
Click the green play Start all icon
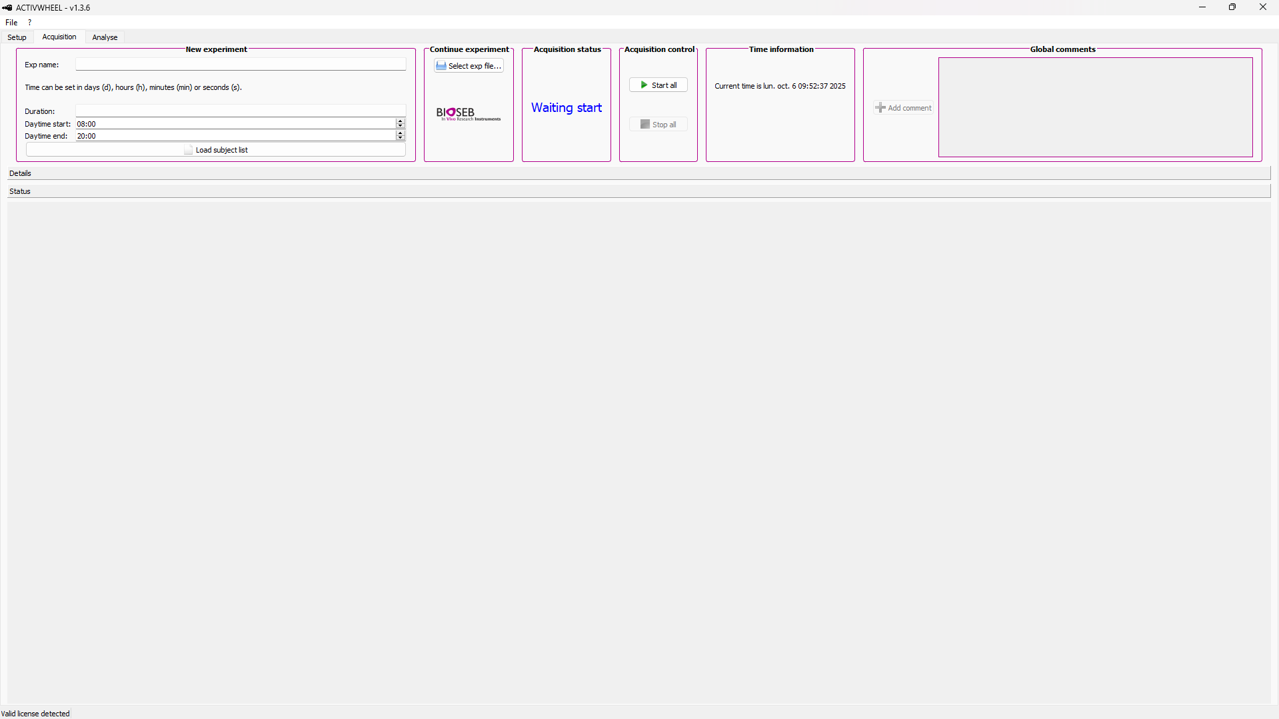pyautogui.click(x=644, y=85)
